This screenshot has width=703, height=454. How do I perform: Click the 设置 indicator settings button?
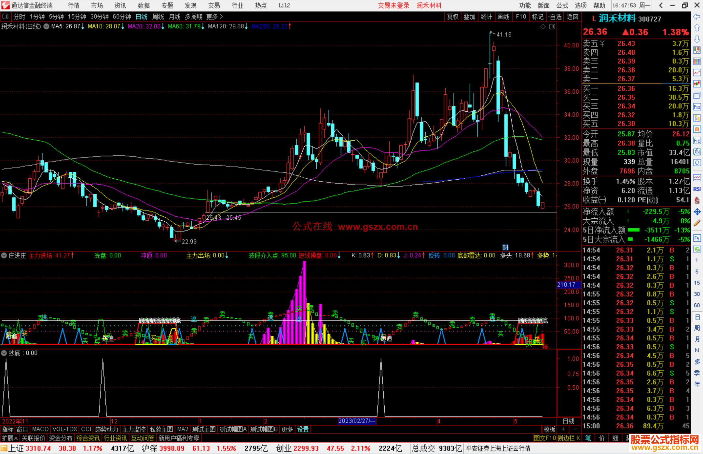303,429
